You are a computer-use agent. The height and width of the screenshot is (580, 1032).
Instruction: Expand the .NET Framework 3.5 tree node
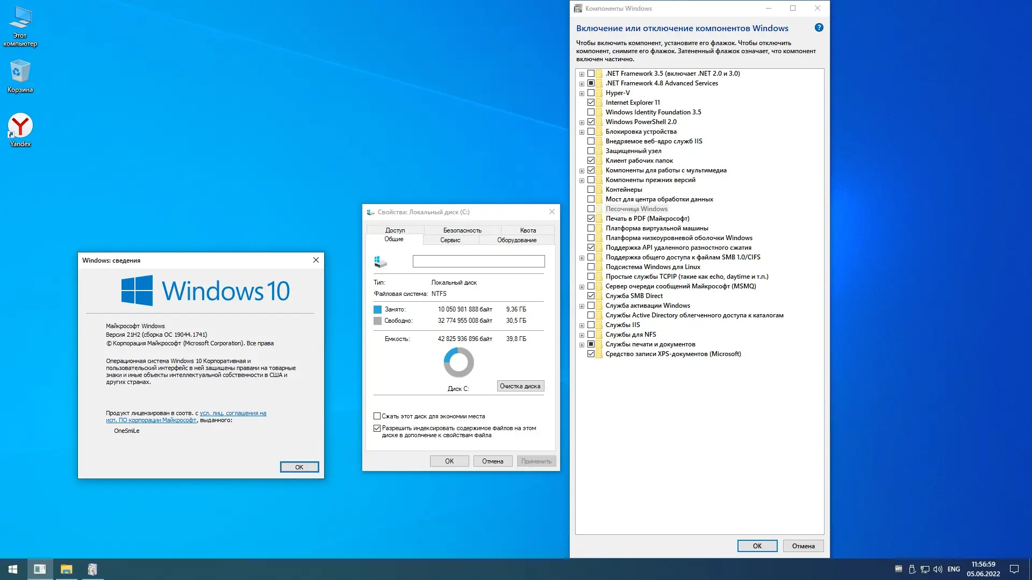point(582,74)
